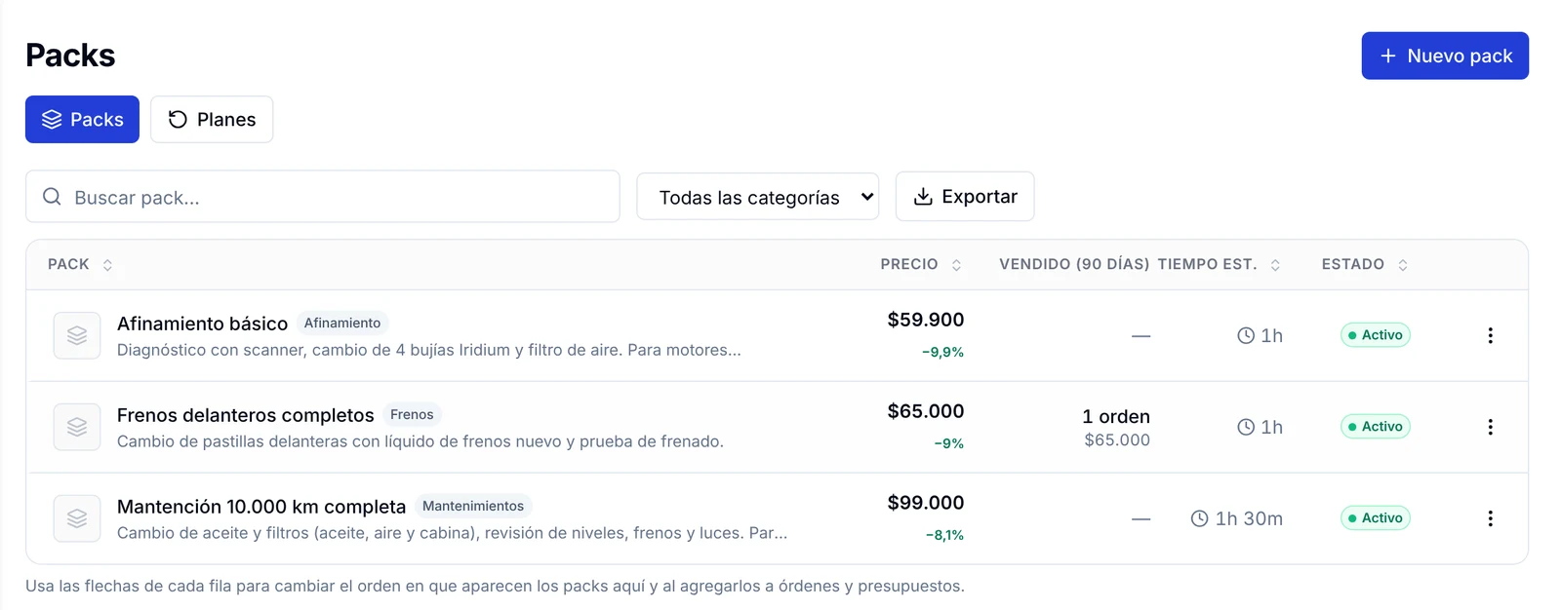Click Activo badge in Frenos delanteros row

1376,427
